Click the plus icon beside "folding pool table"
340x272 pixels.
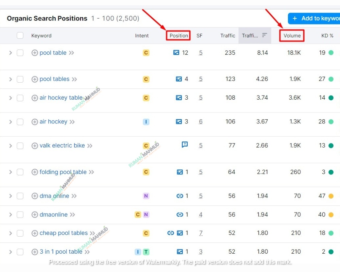[34, 172]
